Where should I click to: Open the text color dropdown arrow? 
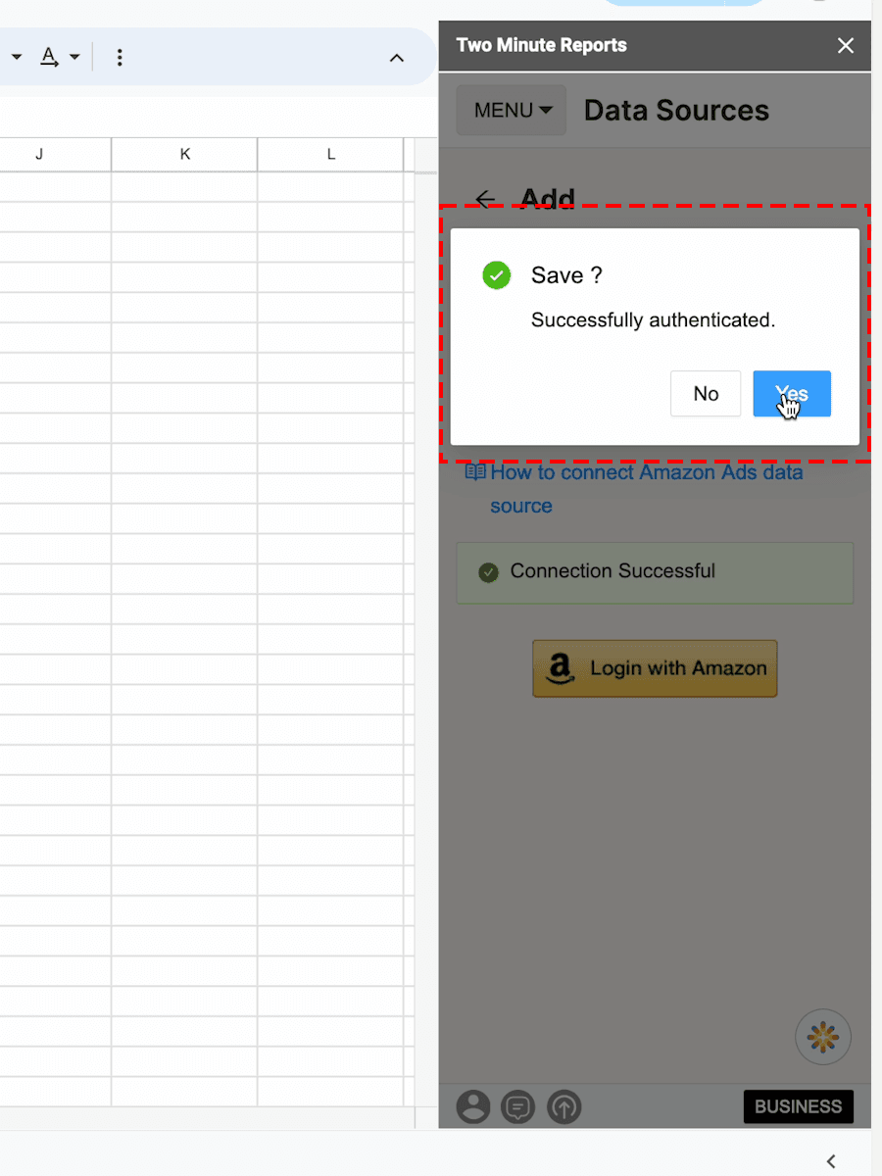74,58
